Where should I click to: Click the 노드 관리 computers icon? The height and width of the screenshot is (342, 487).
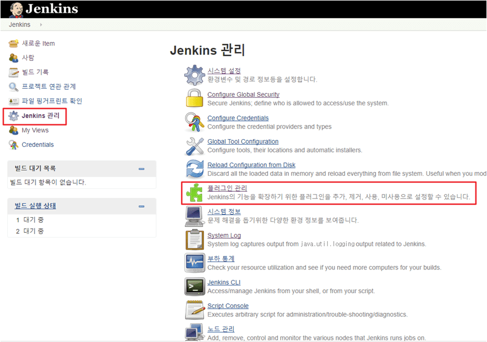[x=194, y=332]
